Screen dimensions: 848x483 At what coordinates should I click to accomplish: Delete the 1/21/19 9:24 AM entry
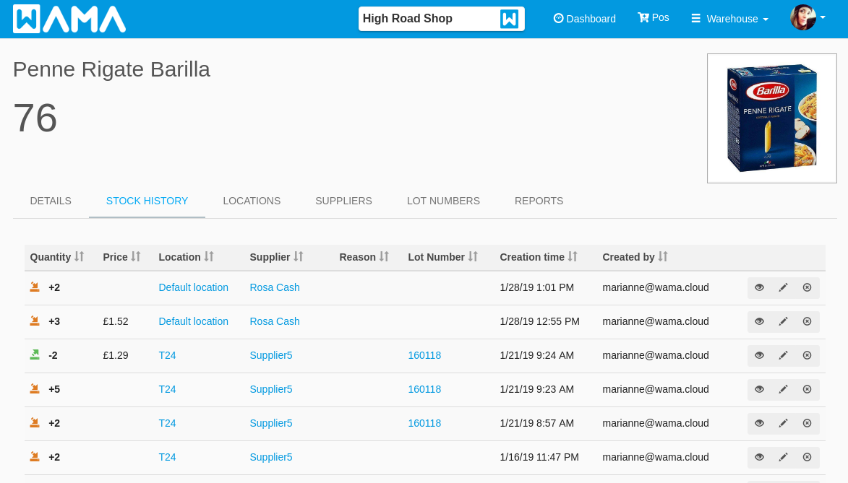coord(807,355)
